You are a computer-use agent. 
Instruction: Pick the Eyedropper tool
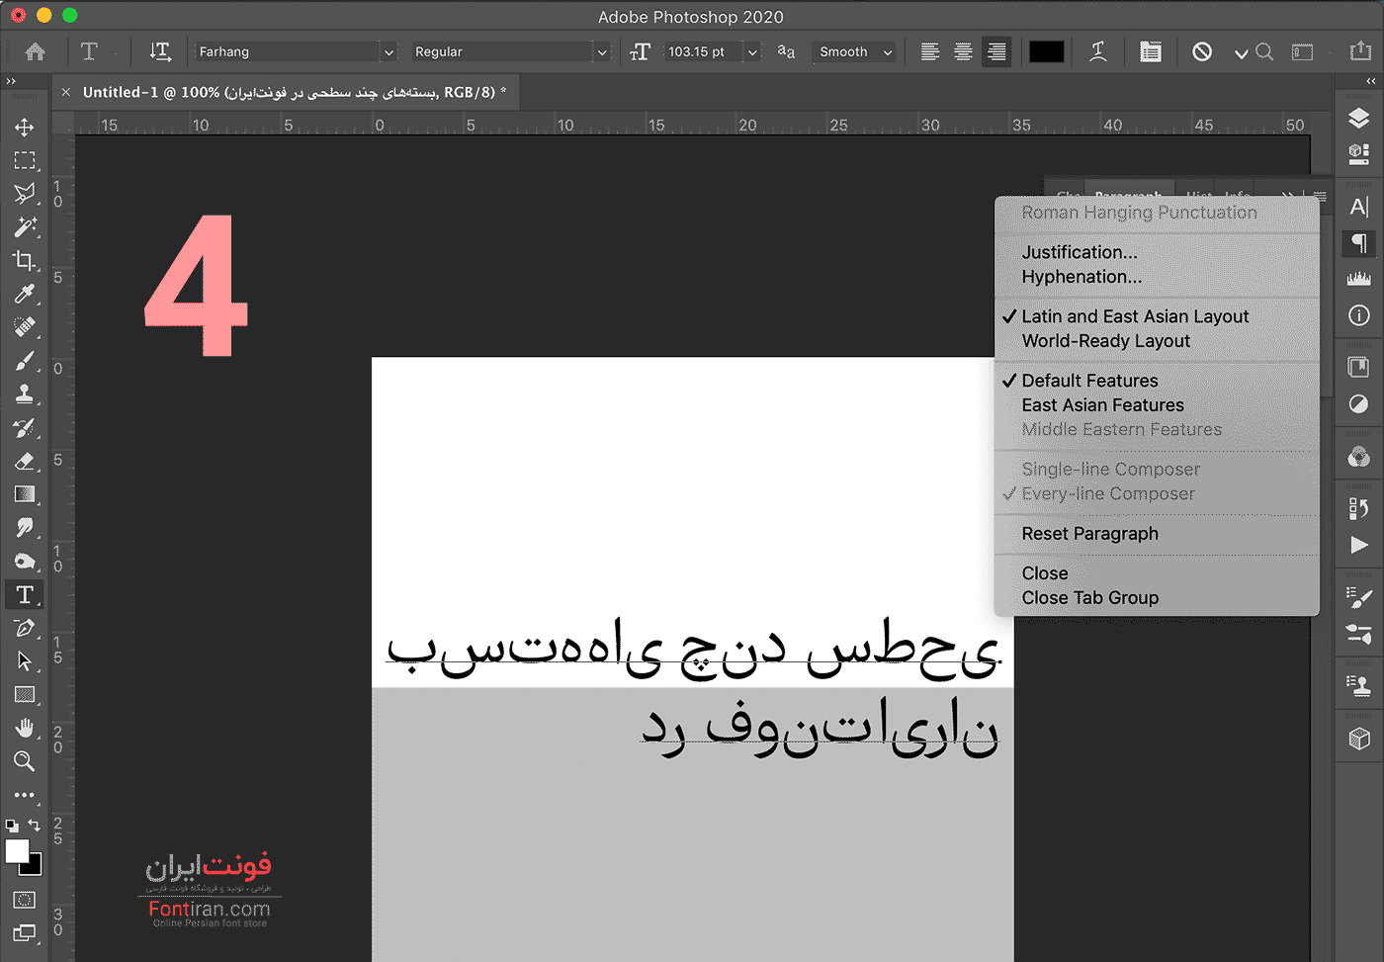tap(25, 294)
